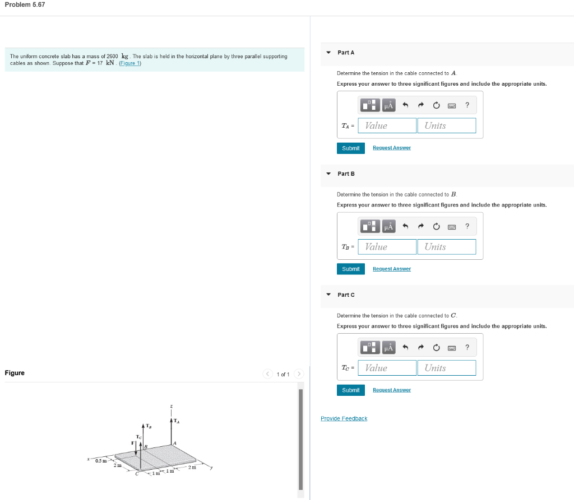Click the next figure navigation arrow
This screenshot has width=574, height=500.
pos(299,373)
